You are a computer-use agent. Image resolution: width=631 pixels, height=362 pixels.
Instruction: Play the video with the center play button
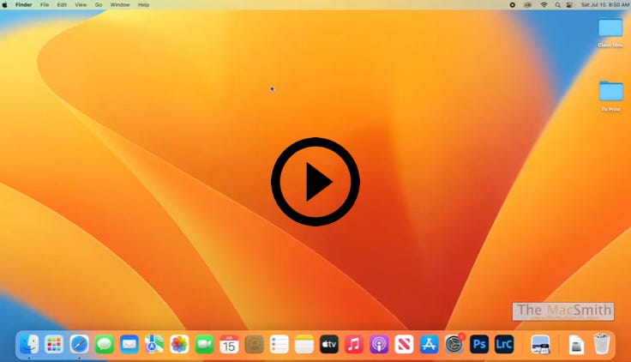[315, 182]
